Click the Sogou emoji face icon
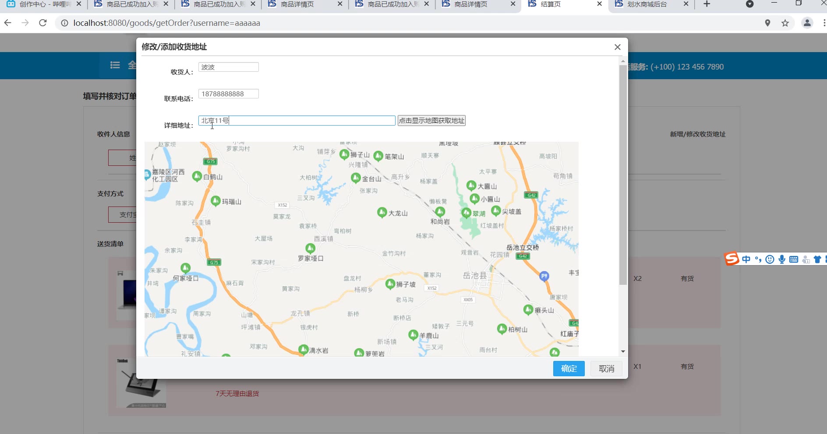 pos(770,259)
